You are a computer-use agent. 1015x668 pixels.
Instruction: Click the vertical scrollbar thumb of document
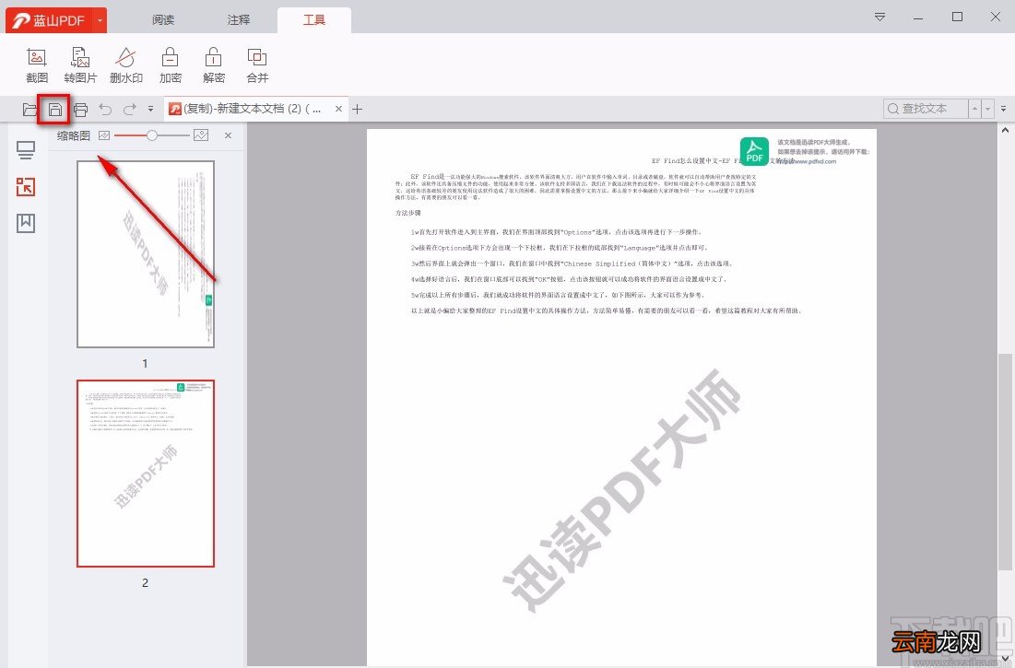(x=1005, y=462)
